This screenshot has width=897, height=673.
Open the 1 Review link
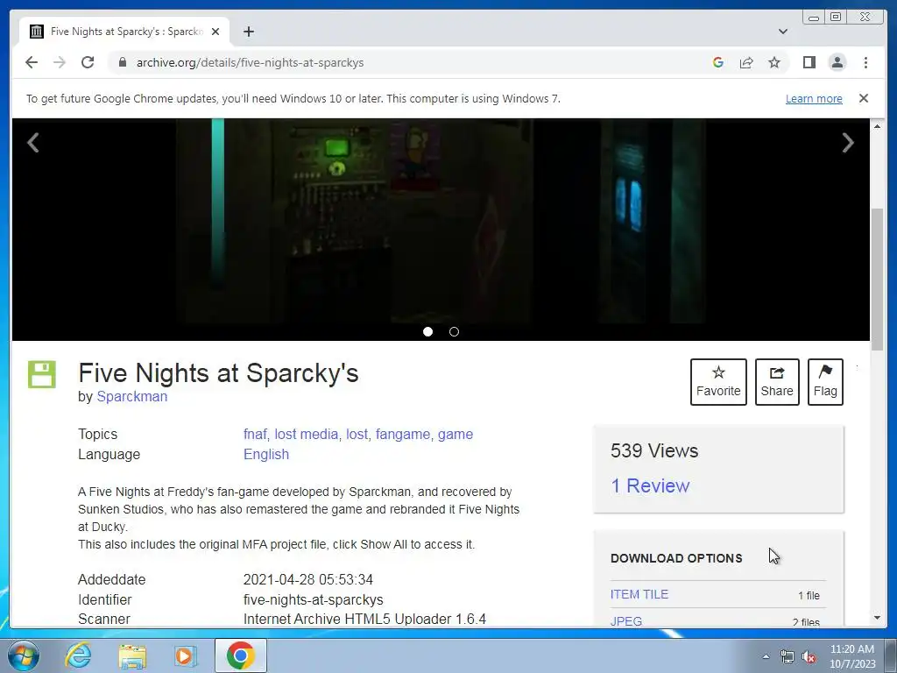(x=650, y=485)
